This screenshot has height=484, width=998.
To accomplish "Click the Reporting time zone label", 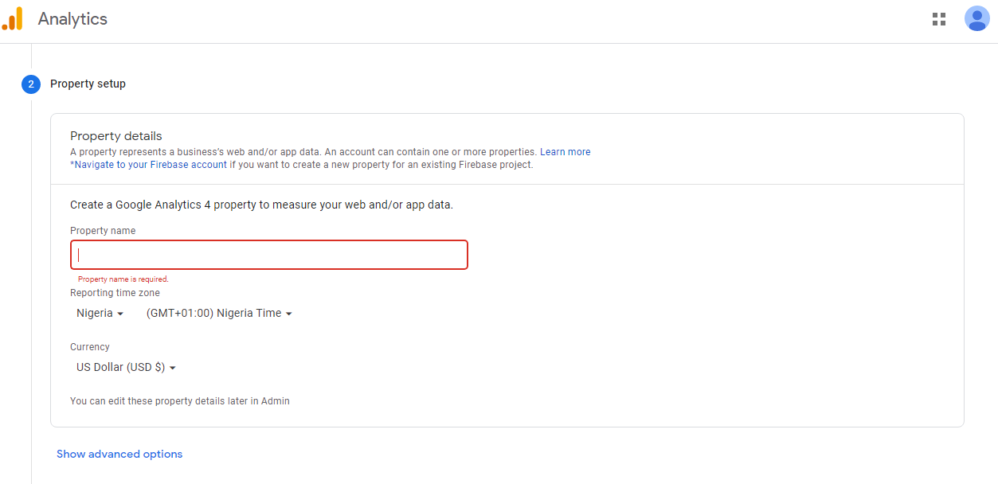I will 115,293.
